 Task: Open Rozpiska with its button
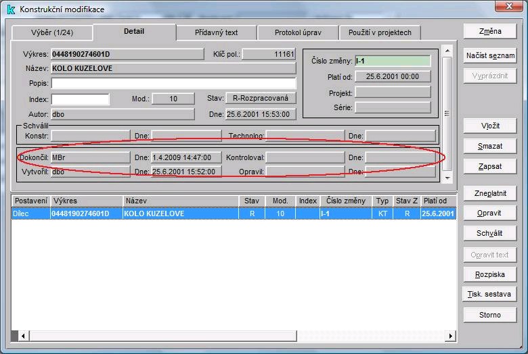coord(490,274)
